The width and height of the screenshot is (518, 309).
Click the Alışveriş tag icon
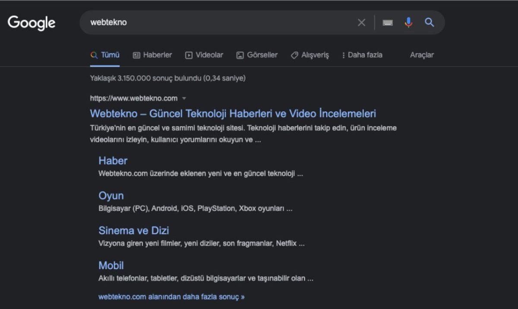[294, 55]
